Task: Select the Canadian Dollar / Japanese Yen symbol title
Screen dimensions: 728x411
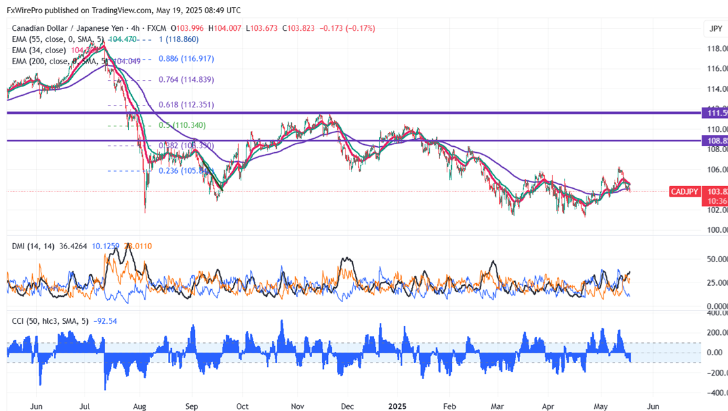Action: pyautogui.click(x=70, y=28)
